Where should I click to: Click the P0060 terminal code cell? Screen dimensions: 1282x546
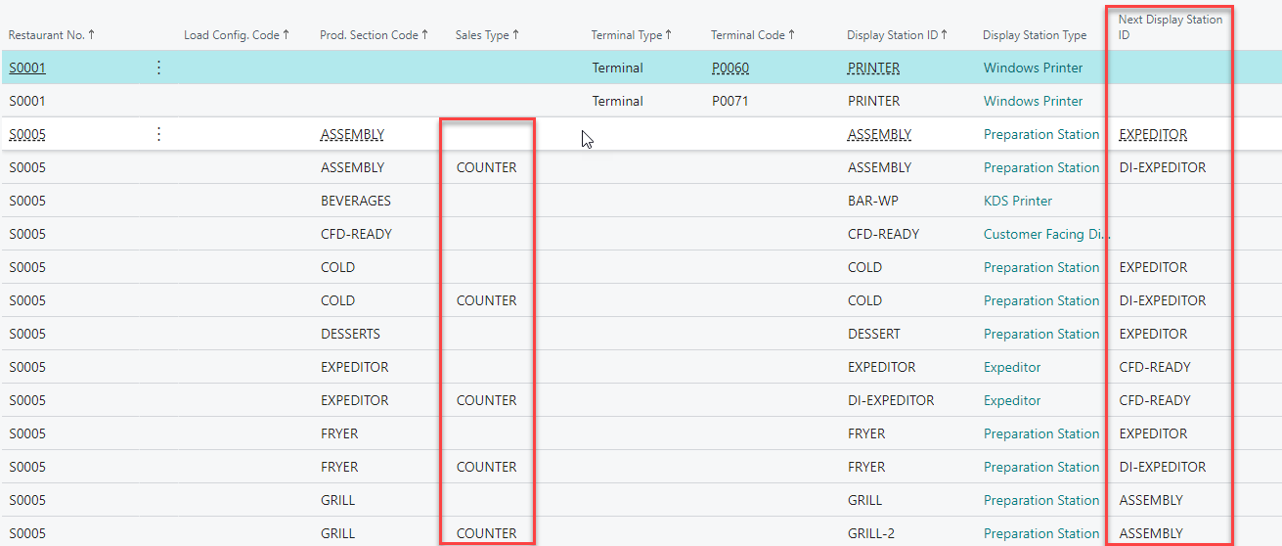730,68
